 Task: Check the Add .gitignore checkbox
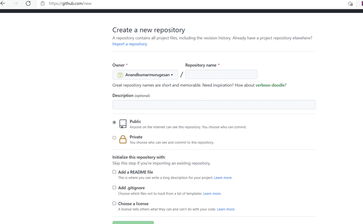pyautogui.click(x=114, y=187)
